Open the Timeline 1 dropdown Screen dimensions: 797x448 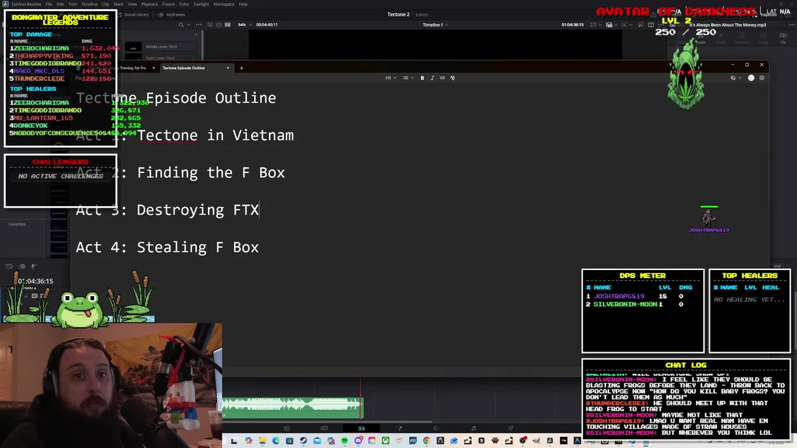(x=435, y=24)
